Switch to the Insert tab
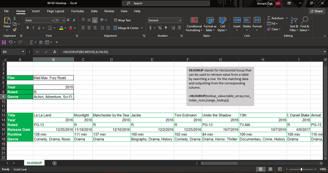Screen dimensions: 328x173 pyautogui.click(x=36, y=11)
